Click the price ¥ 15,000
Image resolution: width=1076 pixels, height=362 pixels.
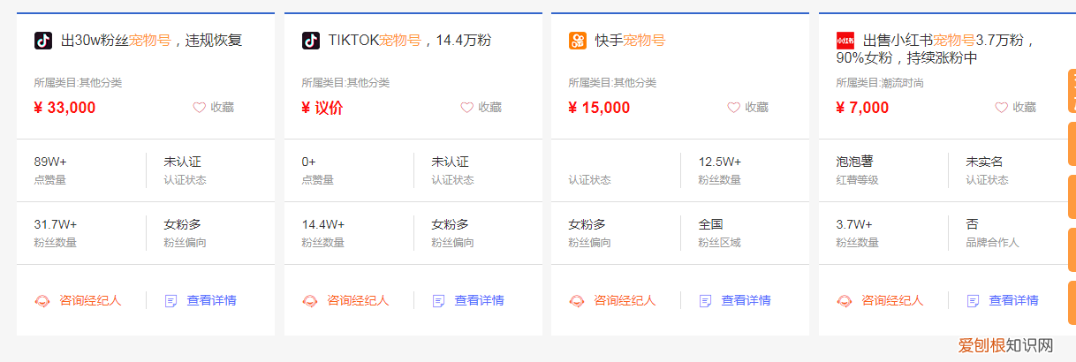pos(599,108)
